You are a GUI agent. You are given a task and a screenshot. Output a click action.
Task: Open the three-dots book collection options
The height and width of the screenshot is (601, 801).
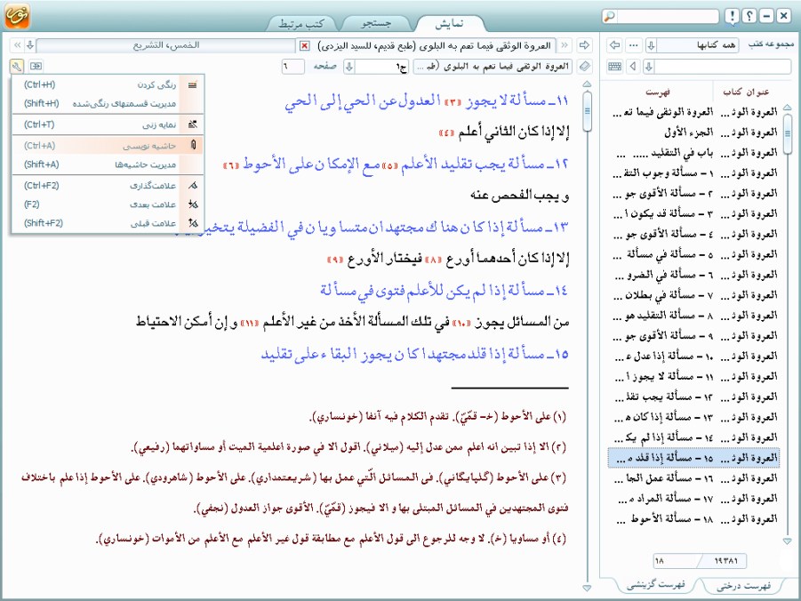634,45
